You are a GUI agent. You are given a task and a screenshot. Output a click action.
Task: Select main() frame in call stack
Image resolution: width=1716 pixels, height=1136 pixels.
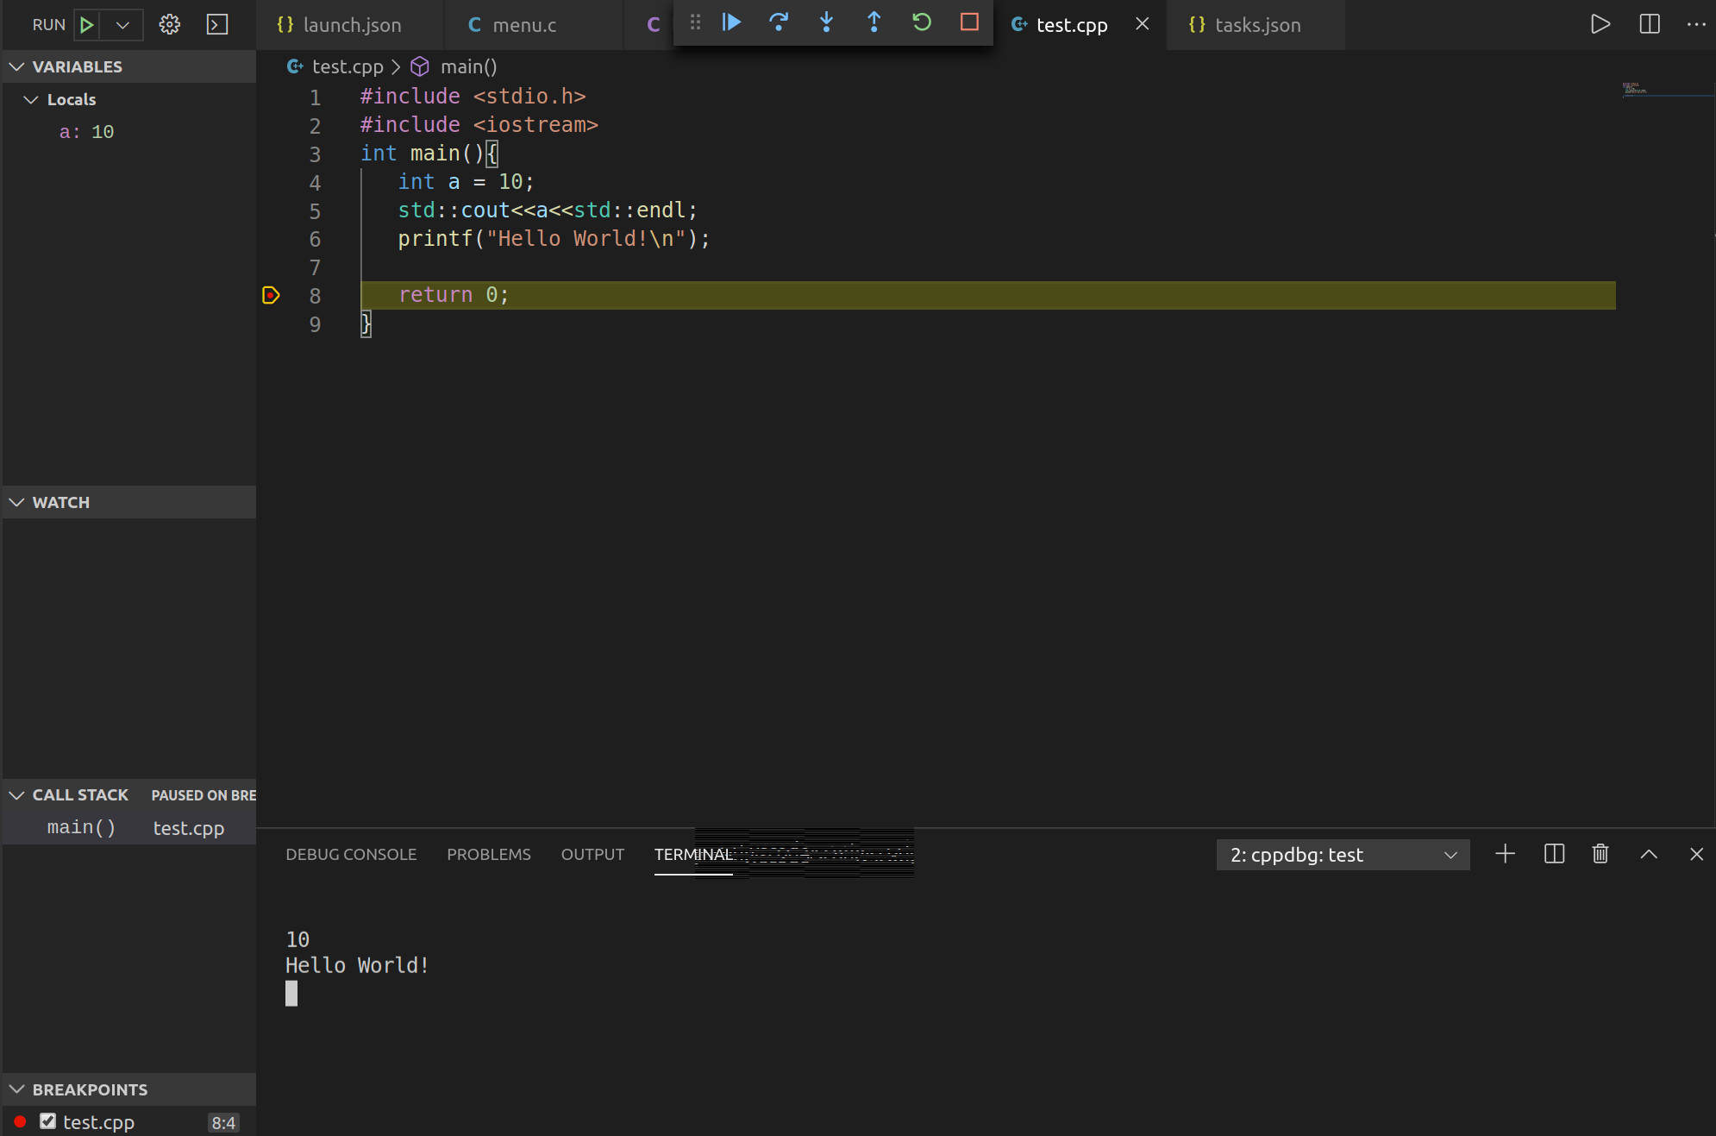click(x=82, y=828)
